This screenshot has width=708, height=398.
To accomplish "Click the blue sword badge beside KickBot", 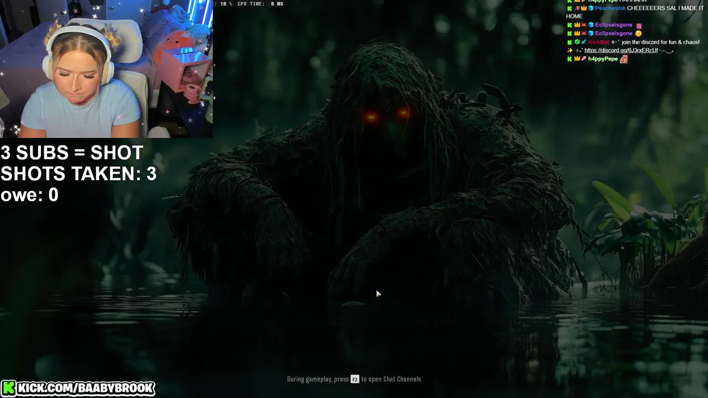I will [583, 42].
